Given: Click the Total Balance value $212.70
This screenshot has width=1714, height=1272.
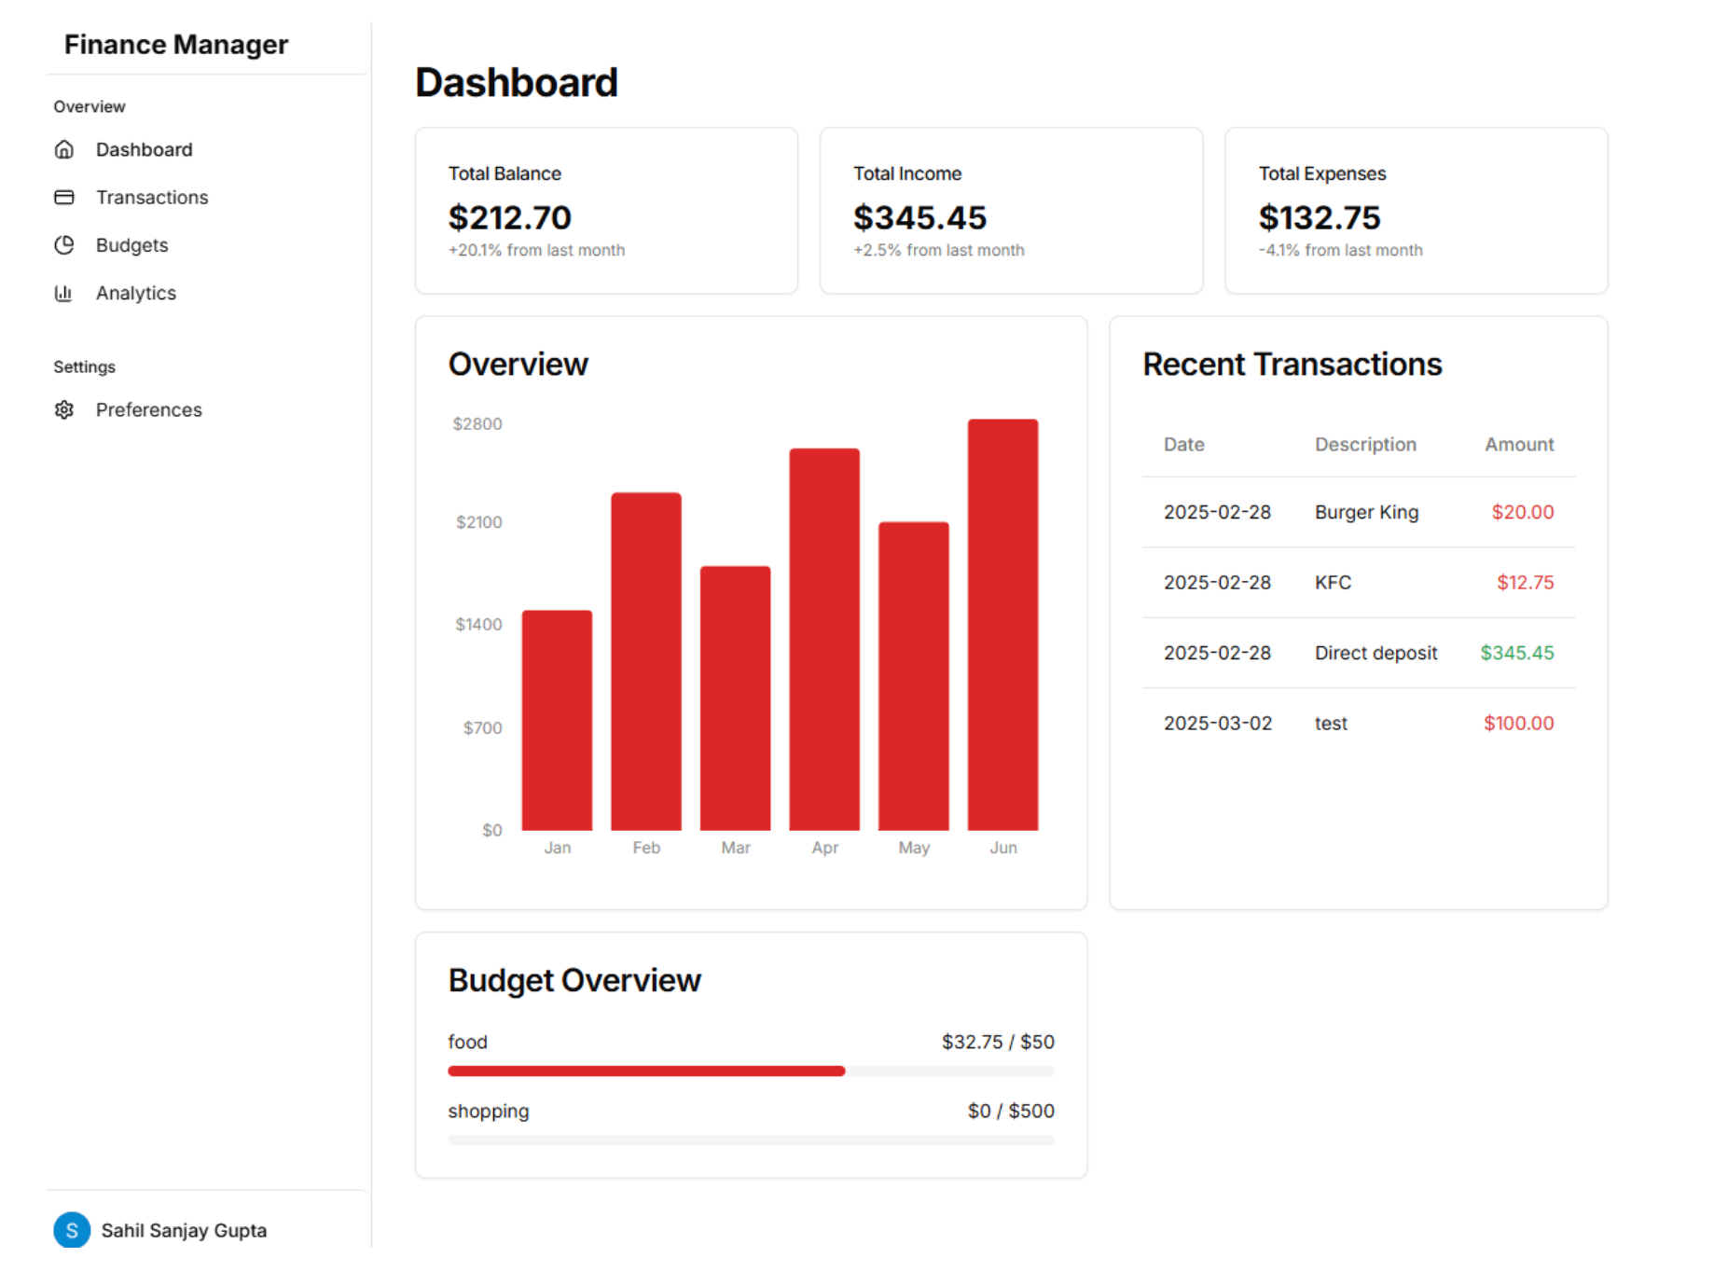Looking at the screenshot, I should (x=510, y=217).
